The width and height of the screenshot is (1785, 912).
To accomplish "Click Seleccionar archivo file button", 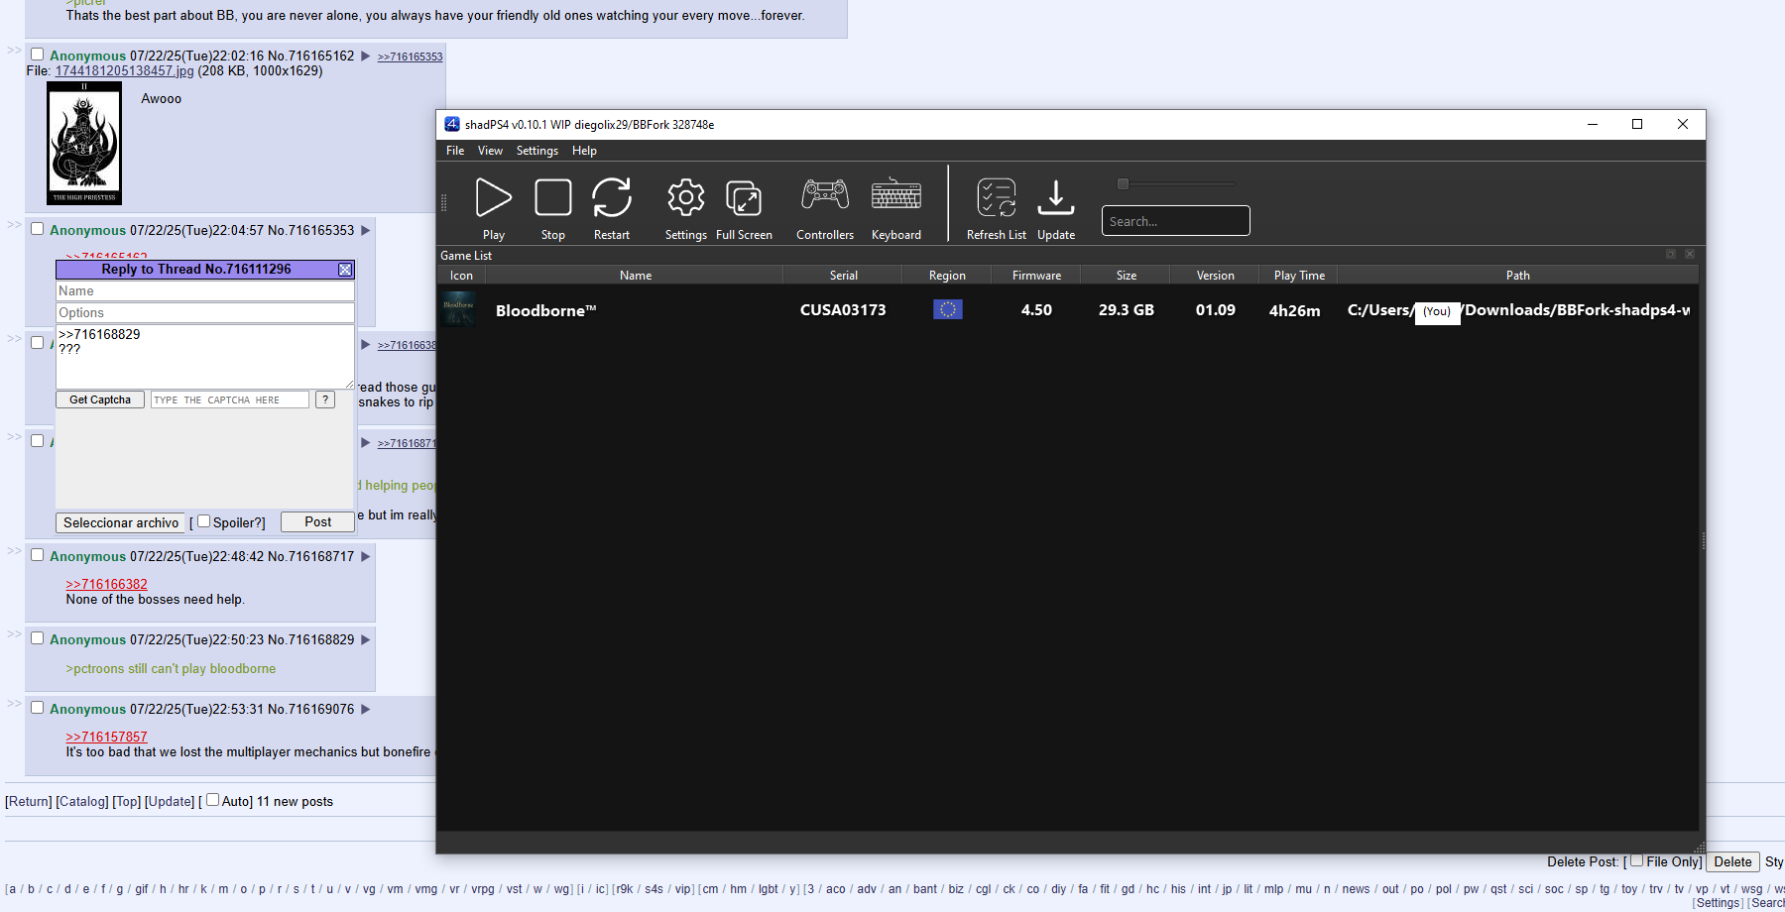I will [121, 522].
